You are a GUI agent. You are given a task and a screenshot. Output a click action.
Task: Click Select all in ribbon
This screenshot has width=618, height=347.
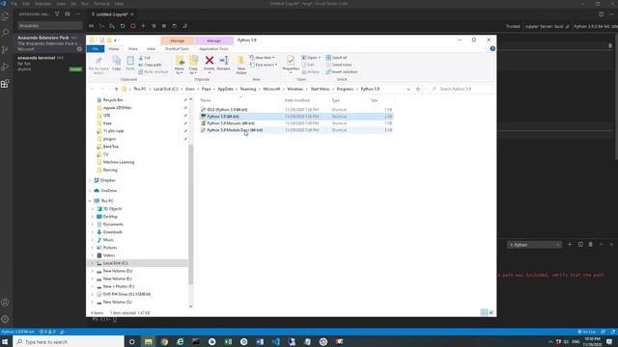[336, 58]
